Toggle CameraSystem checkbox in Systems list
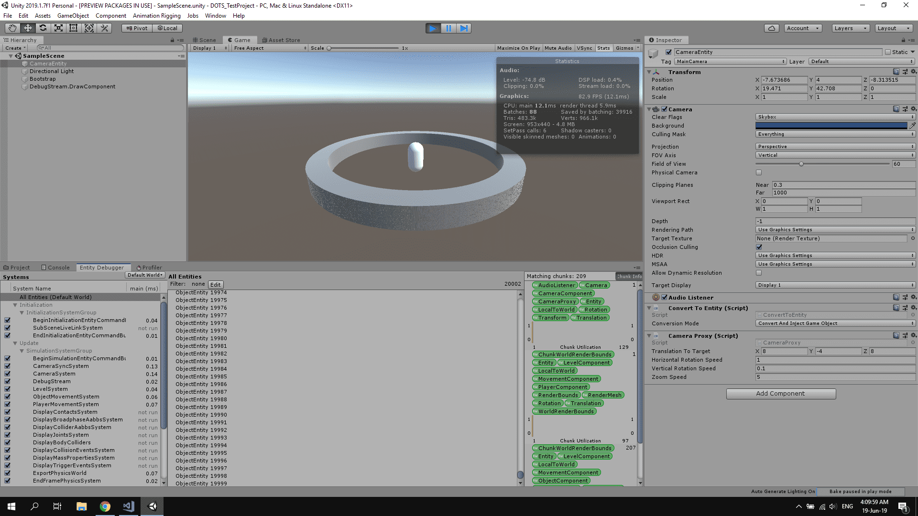The image size is (918, 516). [x=6, y=374]
